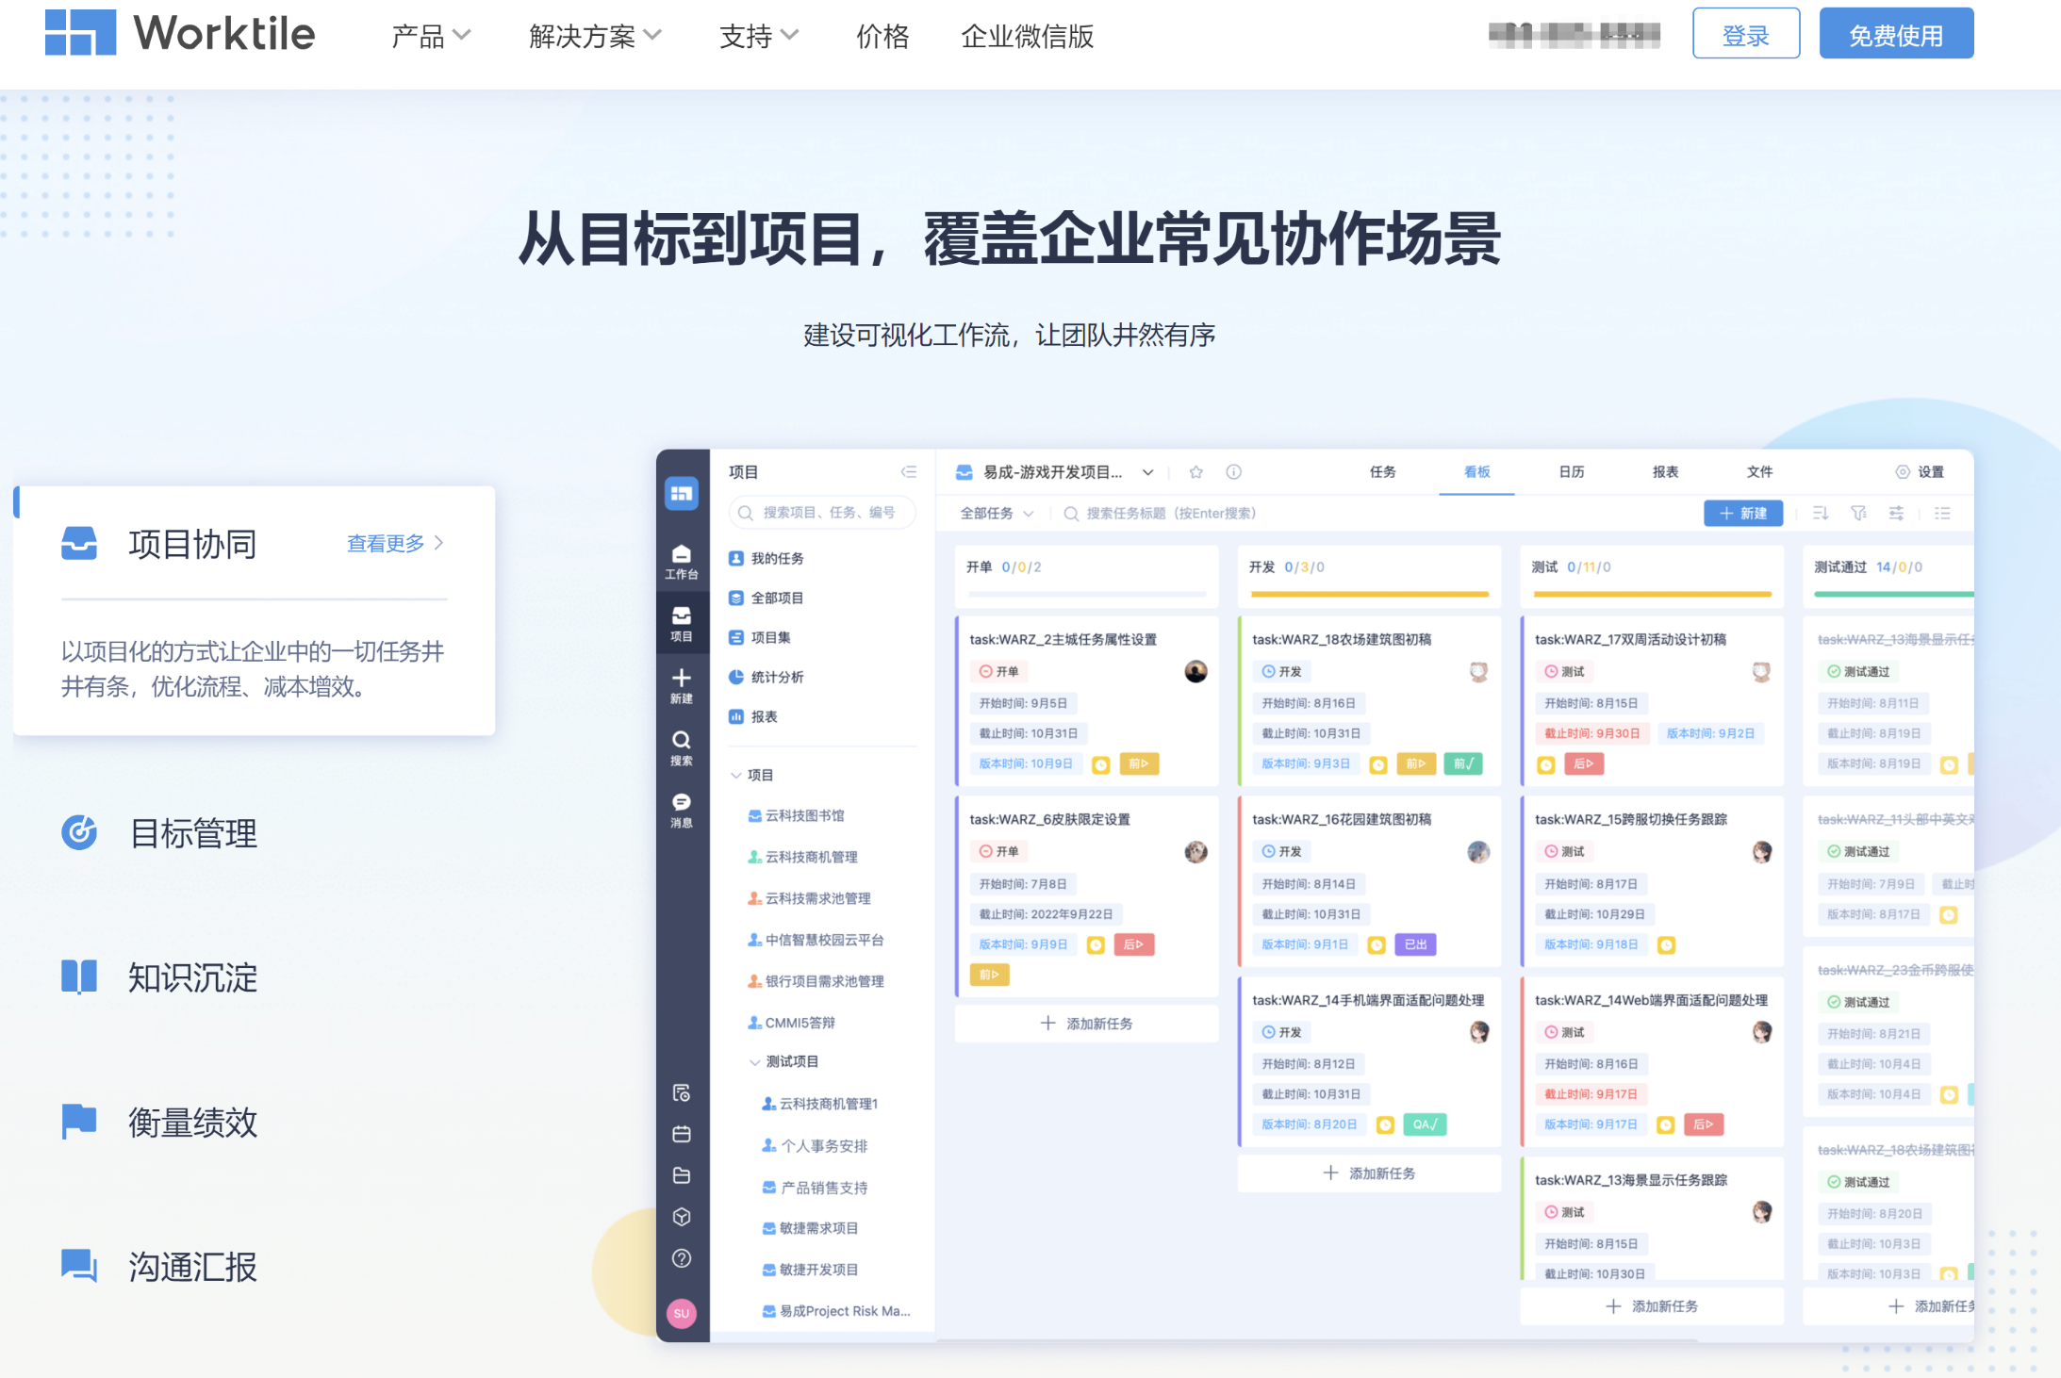Click the cube icon in dark sidebar

coord(682,1217)
